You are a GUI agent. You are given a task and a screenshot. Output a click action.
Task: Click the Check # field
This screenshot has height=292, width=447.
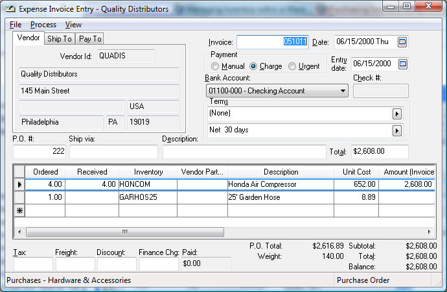pyautogui.click(x=380, y=91)
